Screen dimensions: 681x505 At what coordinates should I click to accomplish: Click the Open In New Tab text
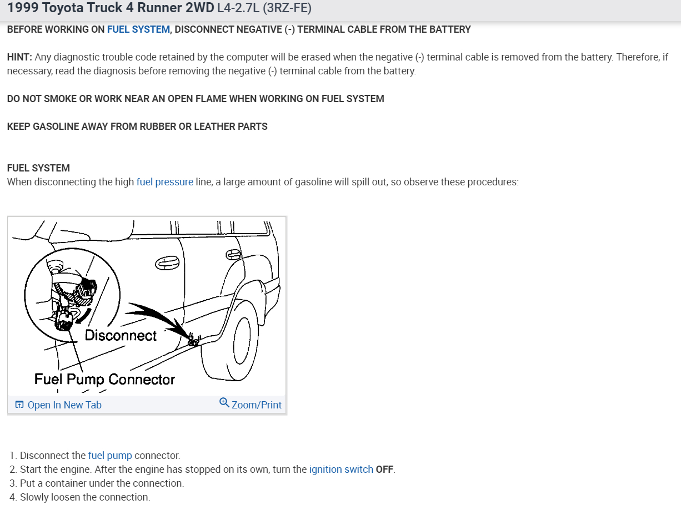tap(64, 405)
